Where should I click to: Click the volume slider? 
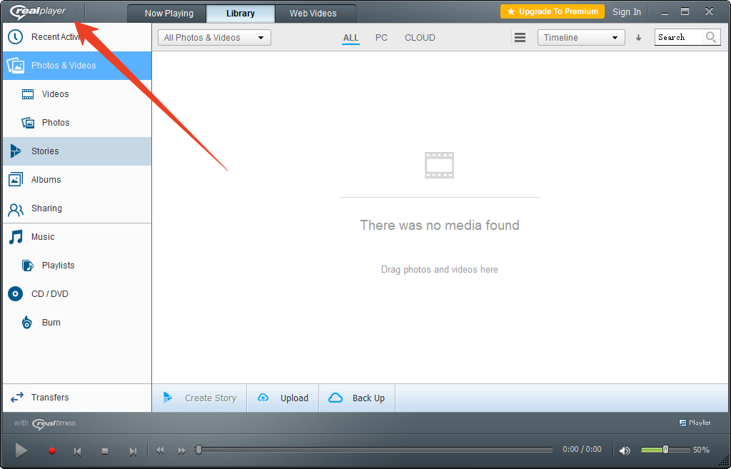pyautogui.click(x=665, y=450)
